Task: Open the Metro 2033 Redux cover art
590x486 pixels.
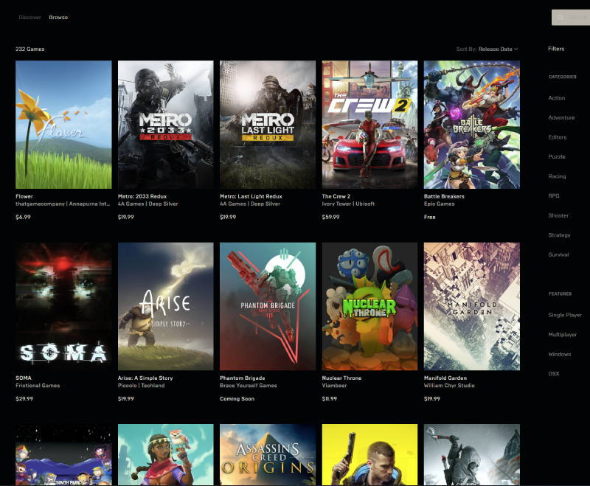Action: pos(165,125)
